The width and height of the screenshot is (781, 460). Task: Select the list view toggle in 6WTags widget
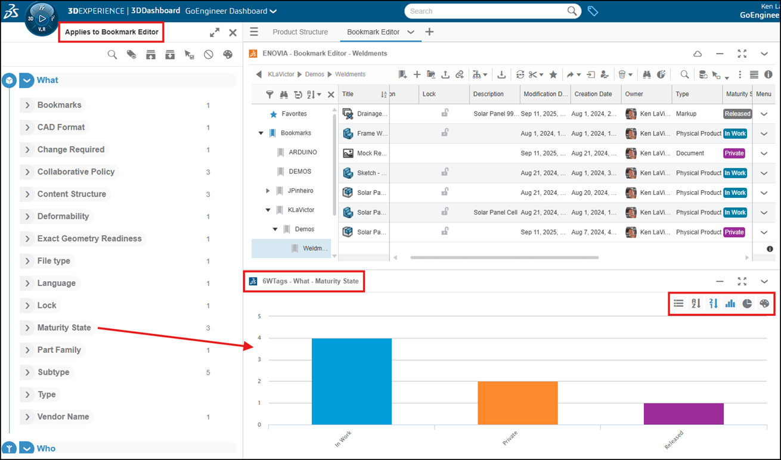click(678, 303)
